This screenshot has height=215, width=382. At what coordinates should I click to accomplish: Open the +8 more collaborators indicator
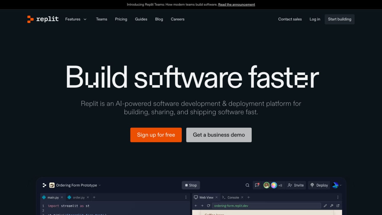pos(280,185)
